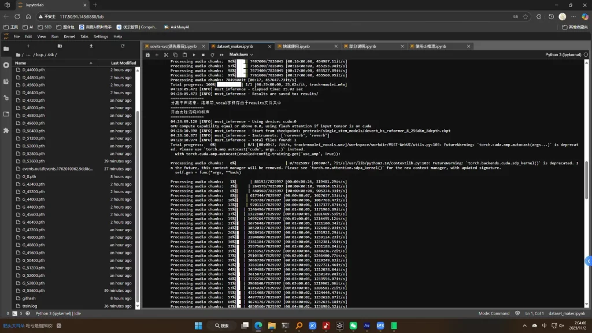Restart kernel and run all cells
The width and height of the screenshot is (592, 333).
coord(222,55)
